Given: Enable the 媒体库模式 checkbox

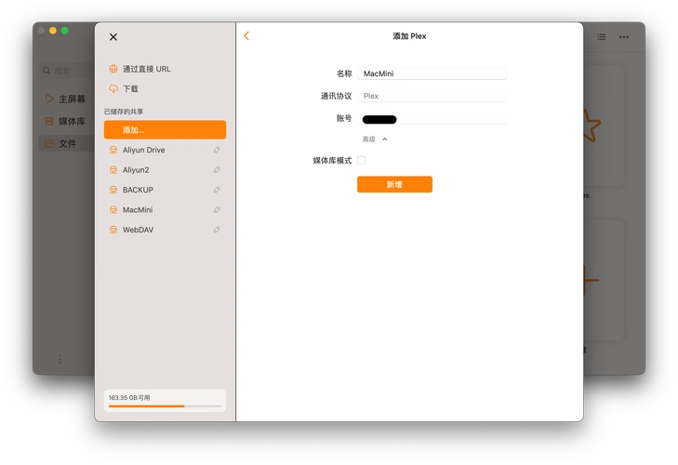Looking at the screenshot, I should pyautogui.click(x=362, y=161).
